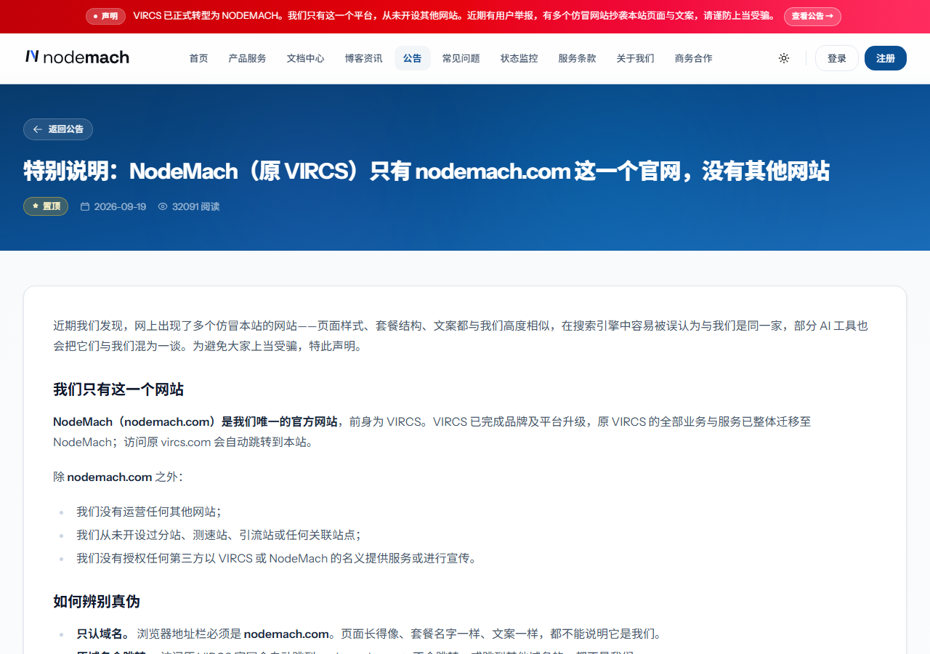Viewport: 930px width, 654px height.
Task: Click the 登录 button
Action: [836, 58]
